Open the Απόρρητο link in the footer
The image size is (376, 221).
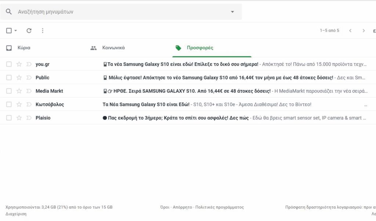tap(182, 207)
